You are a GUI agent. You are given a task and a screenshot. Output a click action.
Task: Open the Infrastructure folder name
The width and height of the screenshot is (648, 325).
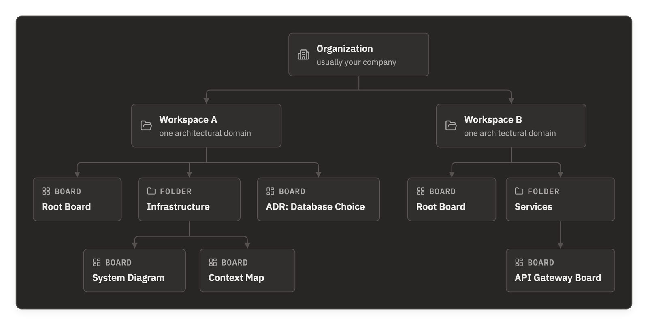point(178,207)
